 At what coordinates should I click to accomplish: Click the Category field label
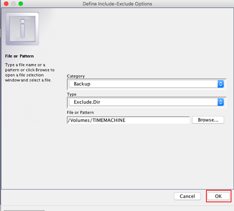[76, 76]
